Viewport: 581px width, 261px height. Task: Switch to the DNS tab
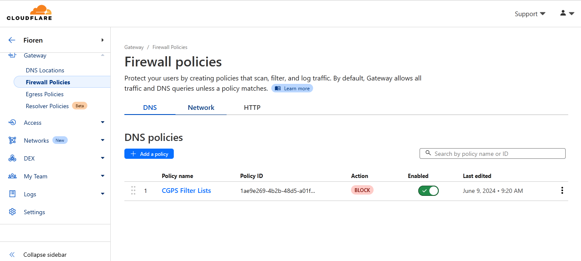tap(150, 108)
